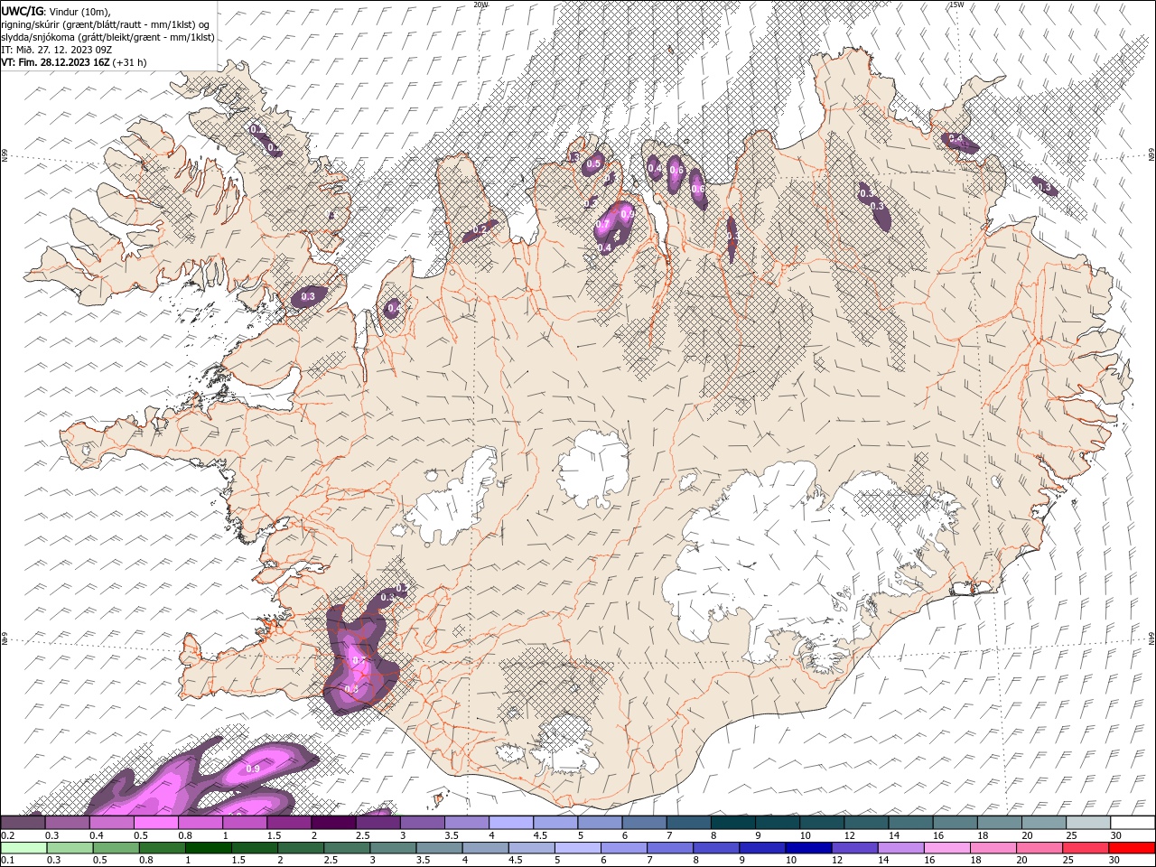Click the 0.9 value in the offshore snow band
The width and height of the screenshot is (1156, 867).
pyautogui.click(x=254, y=769)
